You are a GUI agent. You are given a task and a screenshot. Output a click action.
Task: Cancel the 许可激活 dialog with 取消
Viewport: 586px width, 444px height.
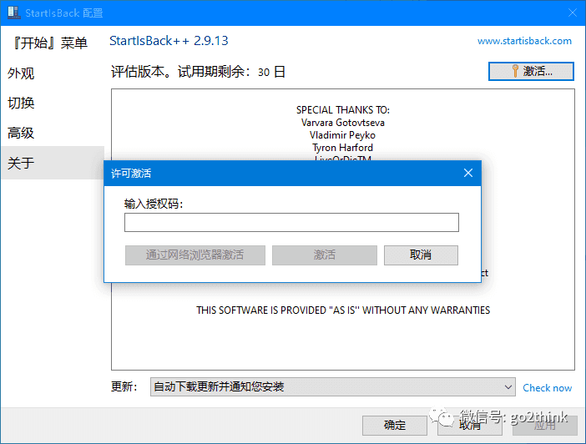point(421,255)
